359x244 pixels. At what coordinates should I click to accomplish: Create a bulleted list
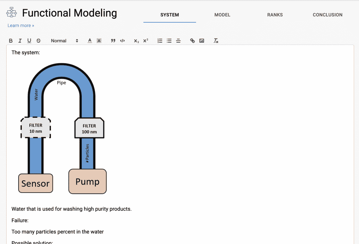[x=169, y=41]
